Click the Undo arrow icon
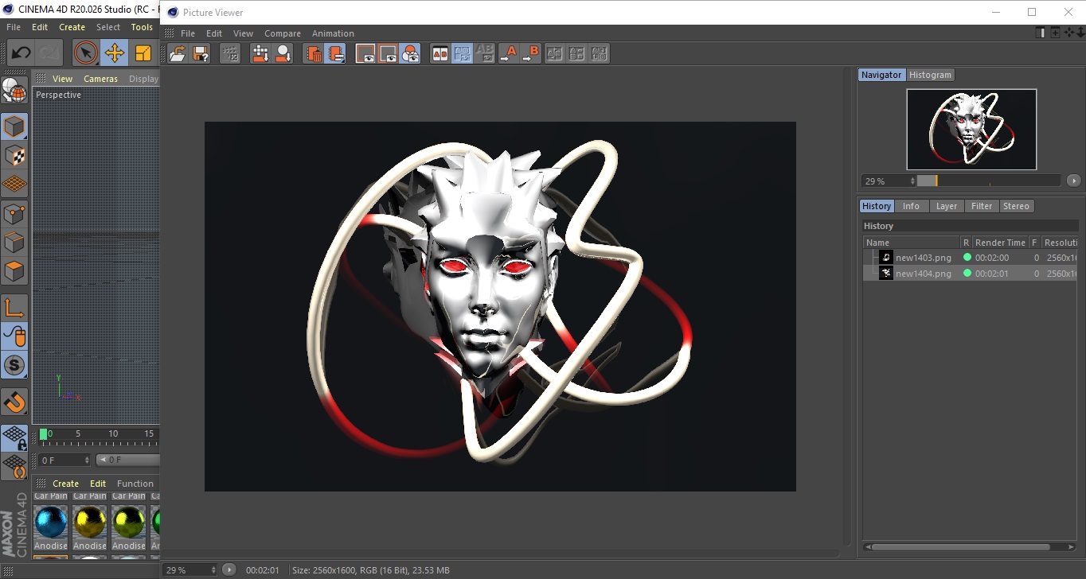Image resolution: width=1086 pixels, height=579 pixels. click(x=21, y=53)
